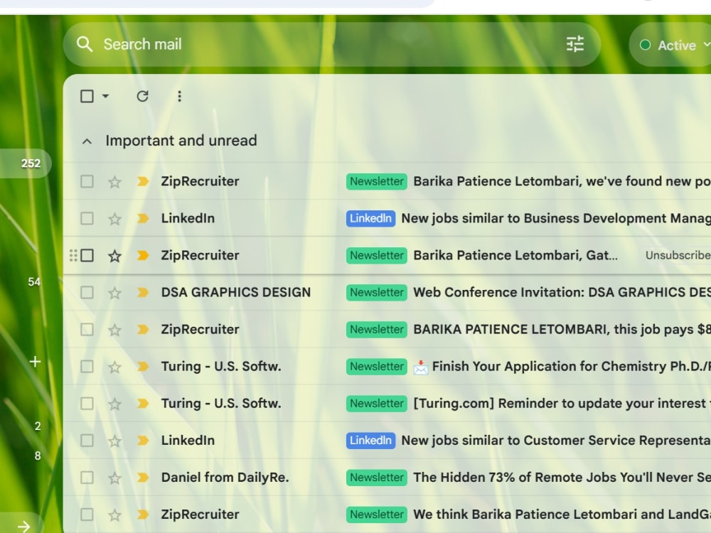711x533 pixels.
Task: Open the Active status dropdown
Action: (705, 44)
